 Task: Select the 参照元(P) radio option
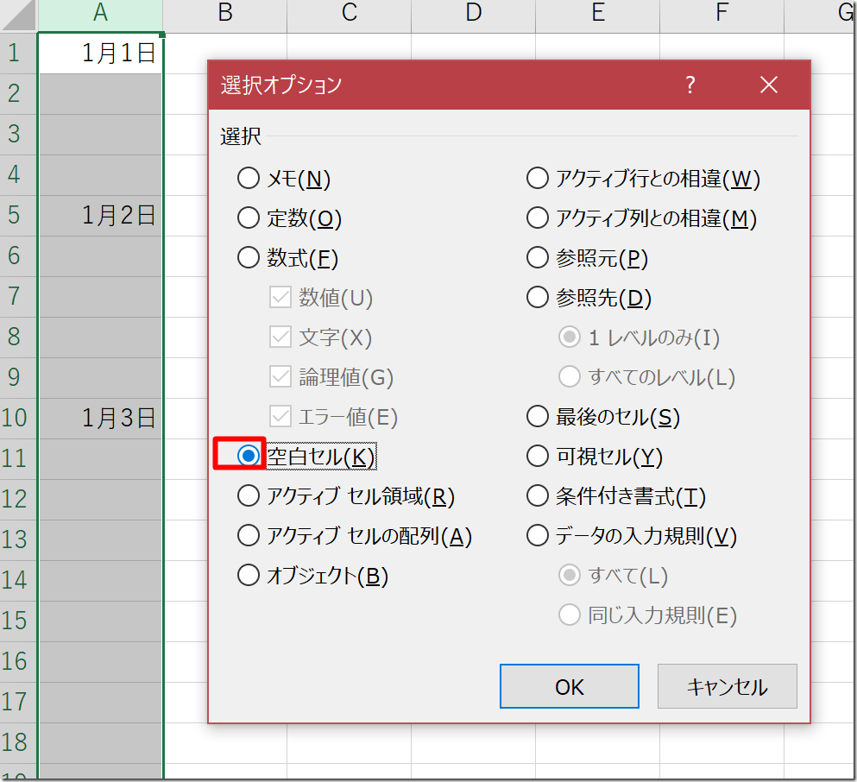coord(538,258)
